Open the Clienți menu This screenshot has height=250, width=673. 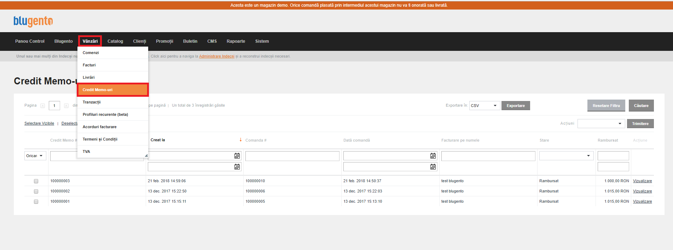point(139,41)
